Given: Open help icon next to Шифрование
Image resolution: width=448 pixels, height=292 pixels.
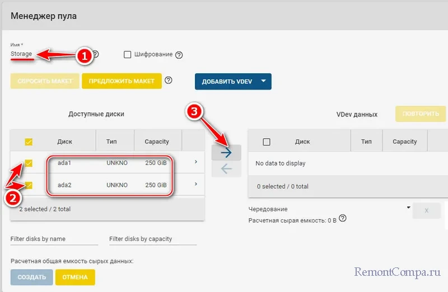Looking at the screenshot, I should [179, 55].
